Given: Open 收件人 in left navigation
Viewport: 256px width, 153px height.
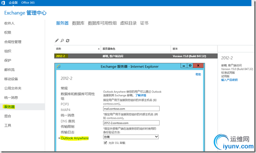Looking at the screenshot, I should [x=9, y=23].
